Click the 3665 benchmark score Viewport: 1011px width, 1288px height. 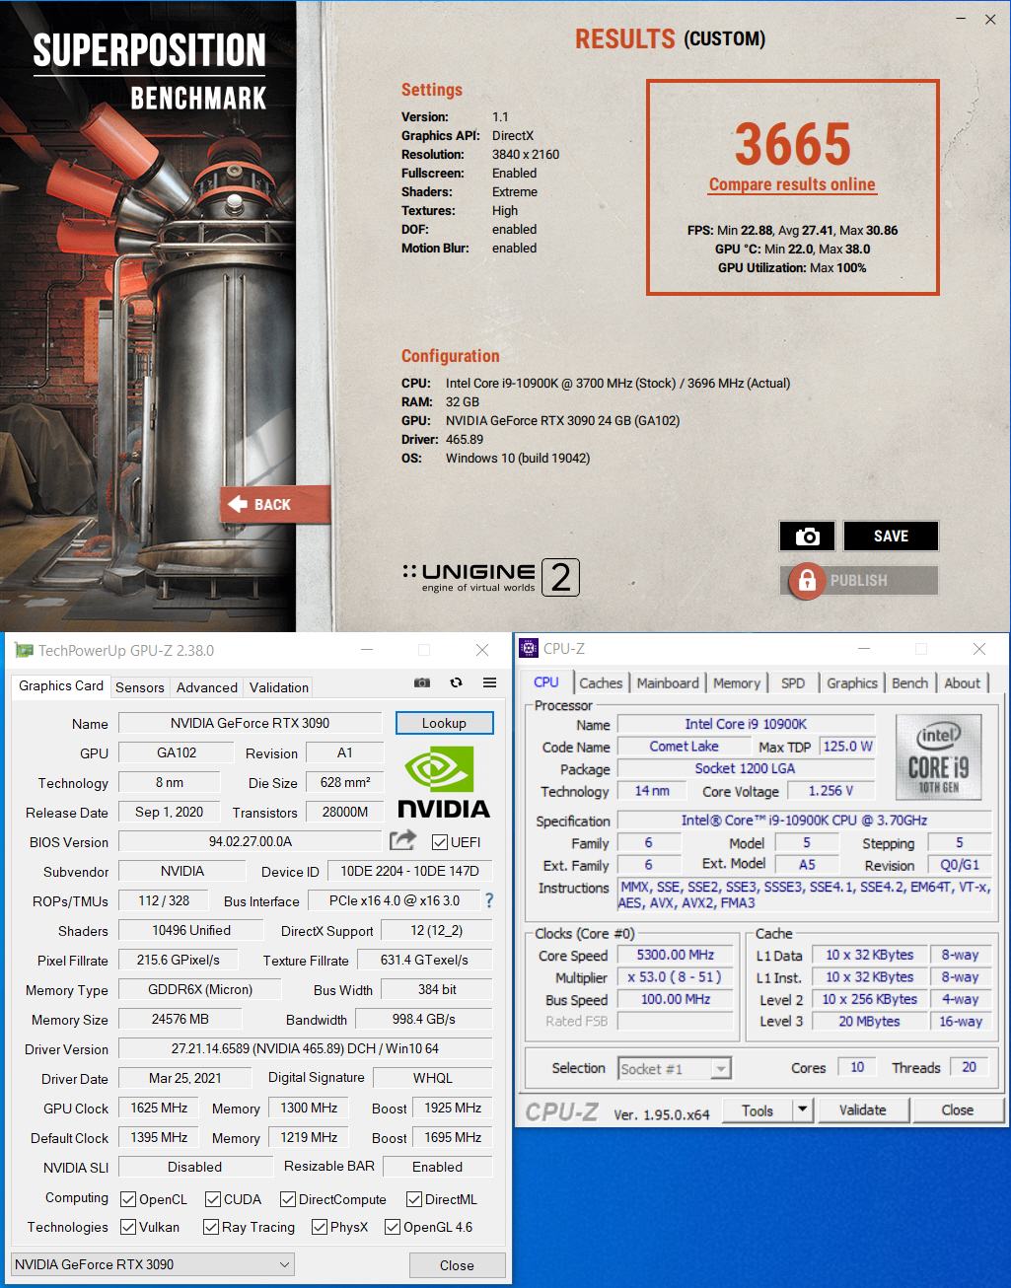click(x=792, y=144)
